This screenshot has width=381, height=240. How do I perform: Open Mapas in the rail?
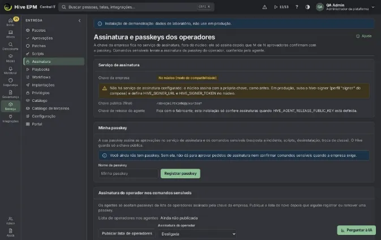tap(10, 58)
